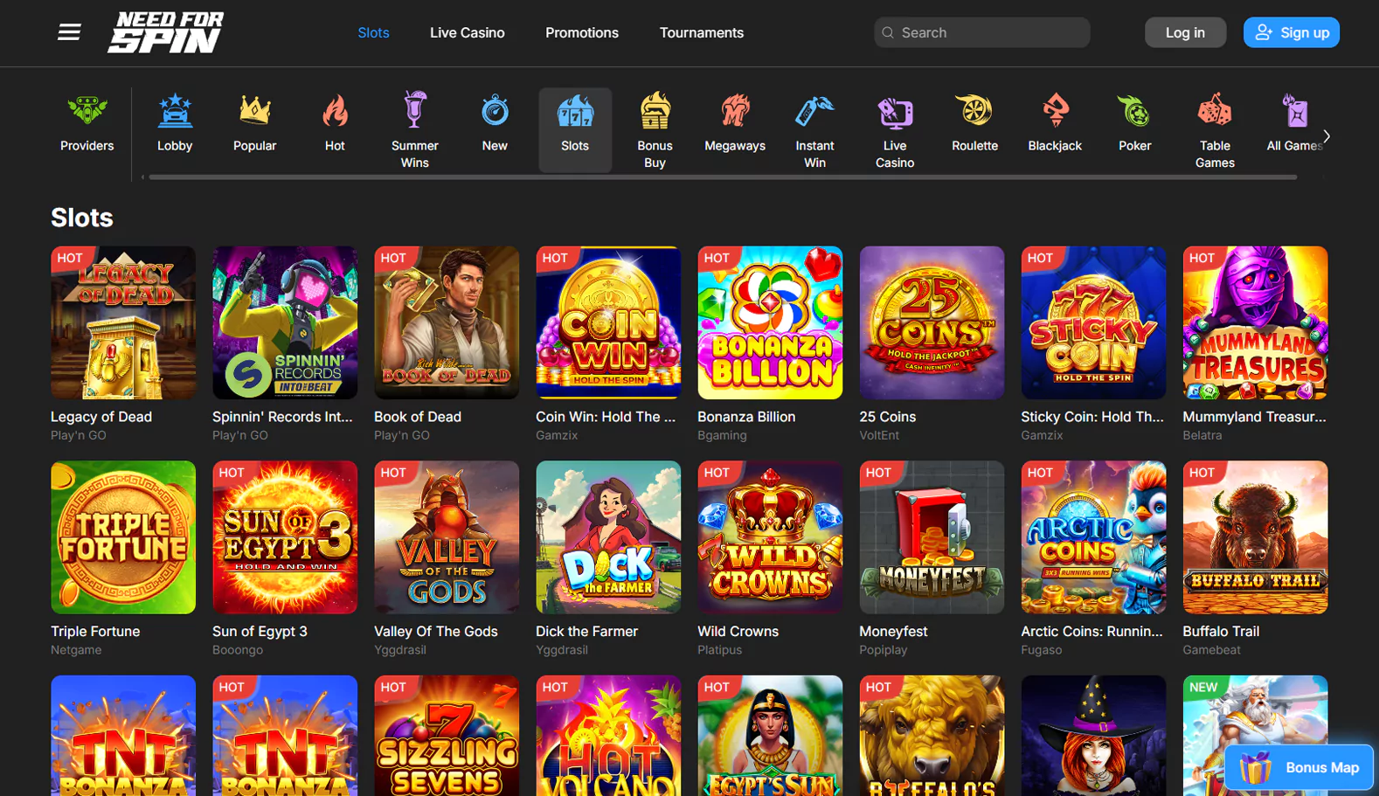Switch to the Live Casino nav tab
The image size is (1379, 796).
click(x=467, y=32)
